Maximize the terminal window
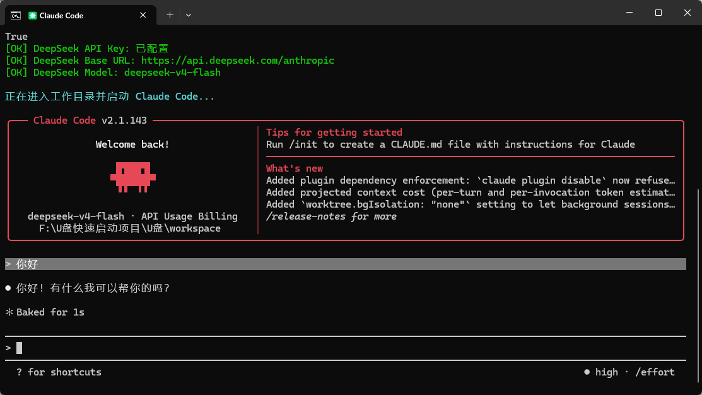The height and width of the screenshot is (395, 702). tap(658, 13)
